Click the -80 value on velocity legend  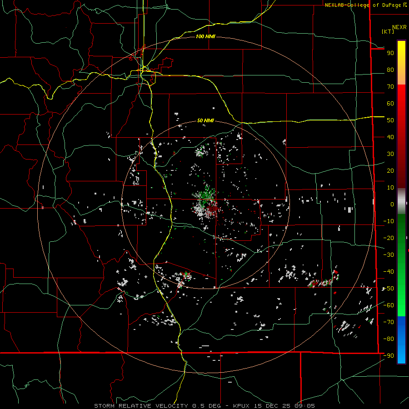click(x=389, y=339)
